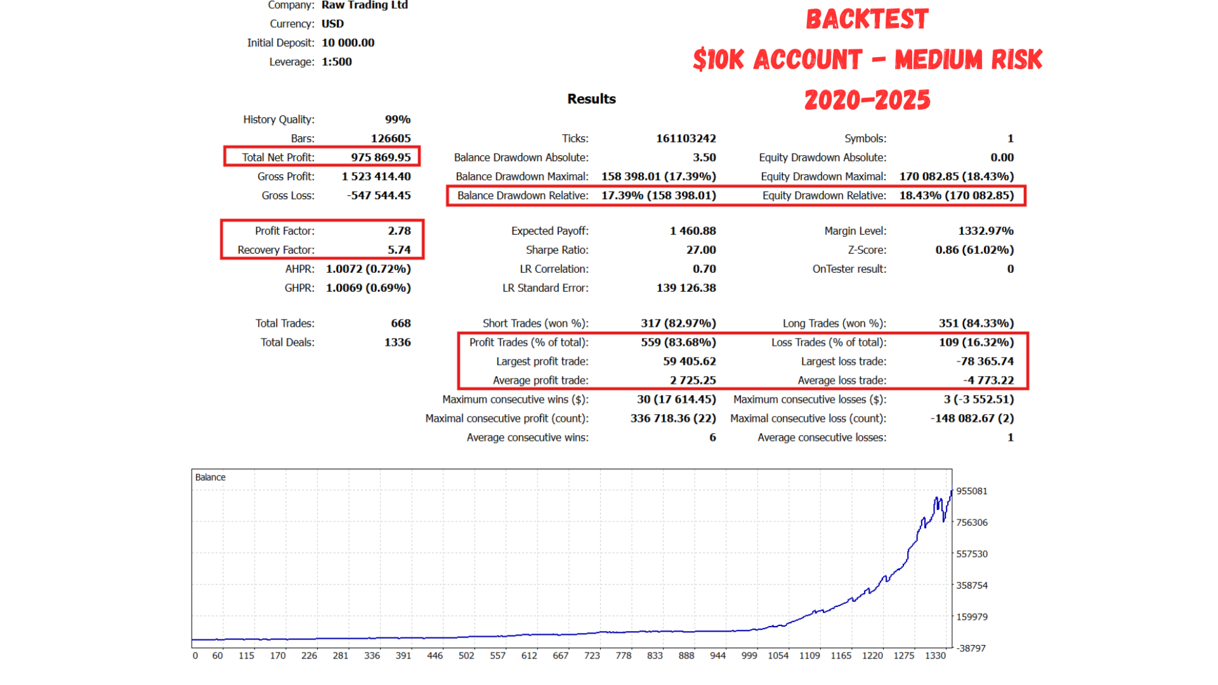Click the Bars value 126605
The width and height of the screenshot is (1218, 685).
click(x=391, y=138)
